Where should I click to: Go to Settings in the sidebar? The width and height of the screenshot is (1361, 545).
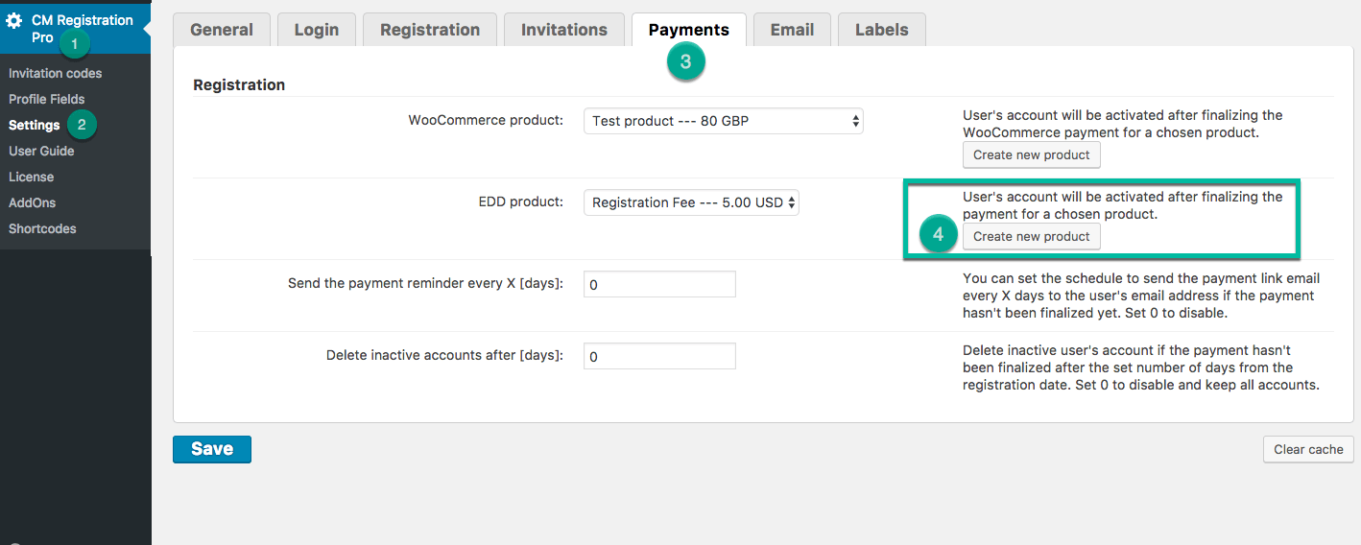34,125
